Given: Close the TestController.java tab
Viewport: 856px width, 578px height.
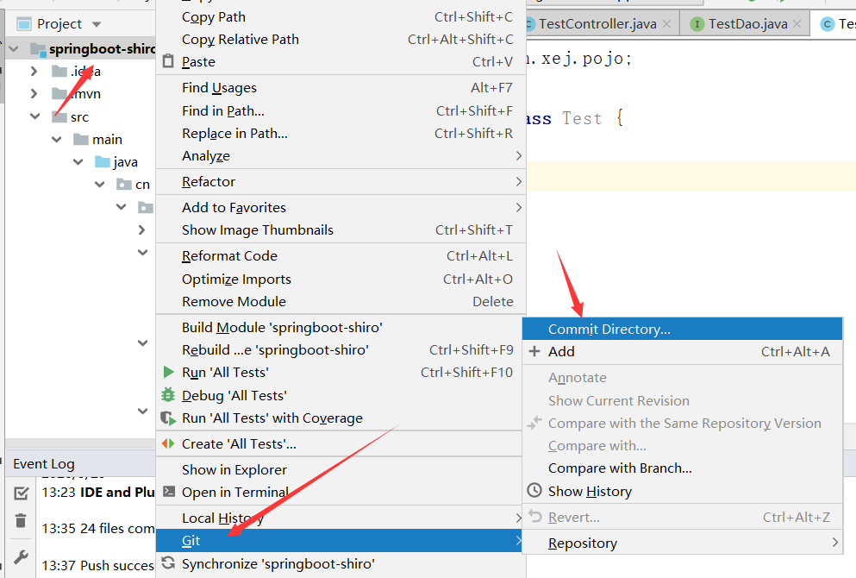Looking at the screenshot, I should click(x=666, y=24).
